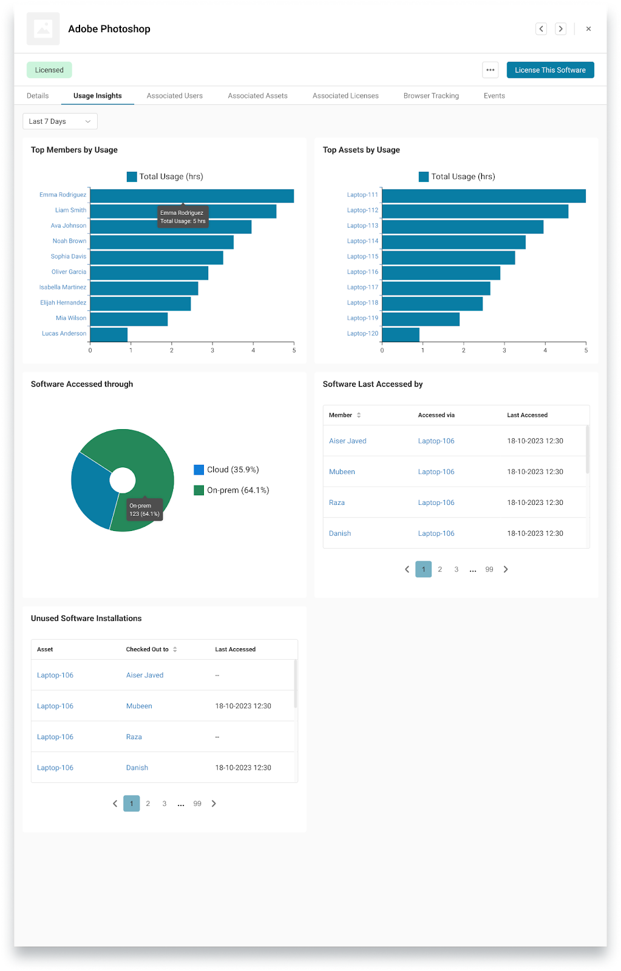Open Aiser Javed in Software Last Accessed
This screenshot has height=971, width=621.
click(348, 441)
